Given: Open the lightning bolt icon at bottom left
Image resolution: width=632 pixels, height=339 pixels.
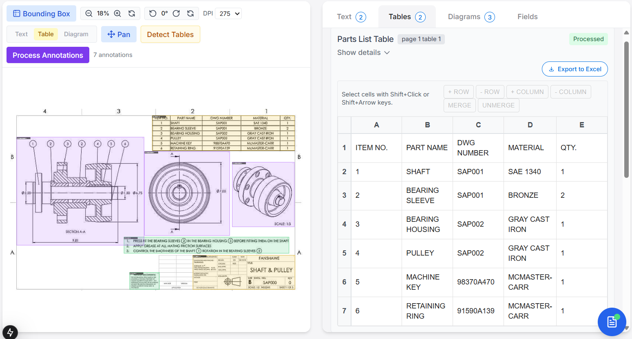Looking at the screenshot, I should click(10, 332).
